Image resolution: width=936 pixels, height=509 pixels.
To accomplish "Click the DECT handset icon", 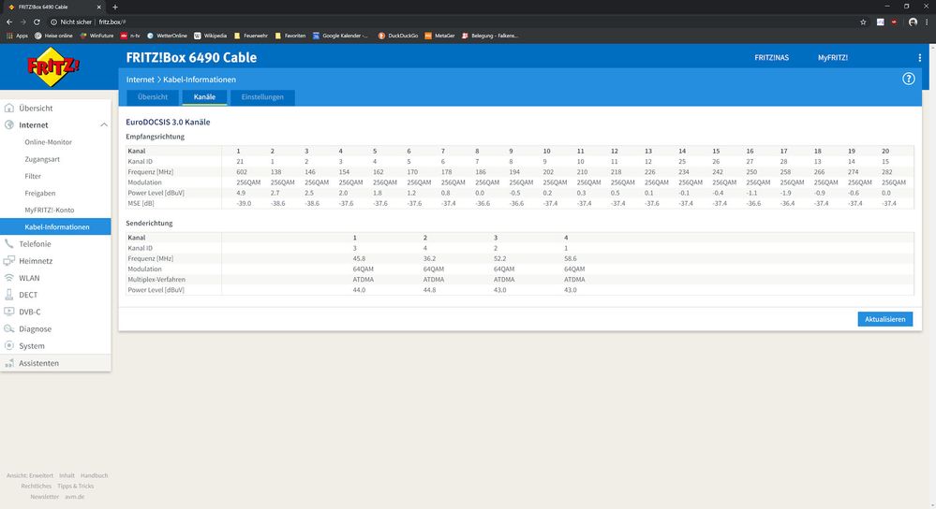I will [9, 295].
